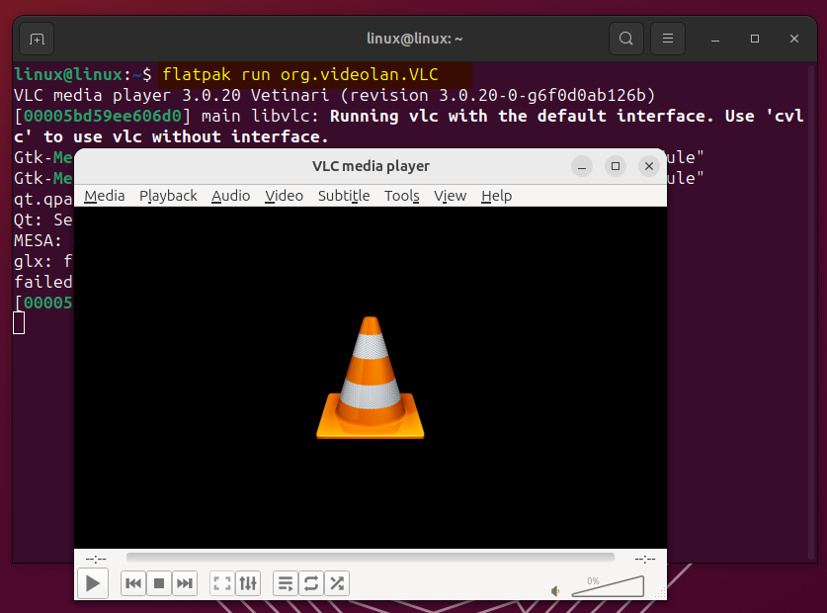Toggle VLC fullscreen video mode
The height and width of the screenshot is (613, 827).
point(222,583)
